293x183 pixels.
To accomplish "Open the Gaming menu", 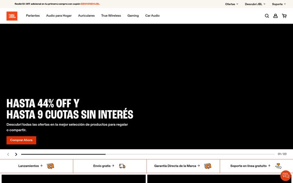I will click(133, 16).
